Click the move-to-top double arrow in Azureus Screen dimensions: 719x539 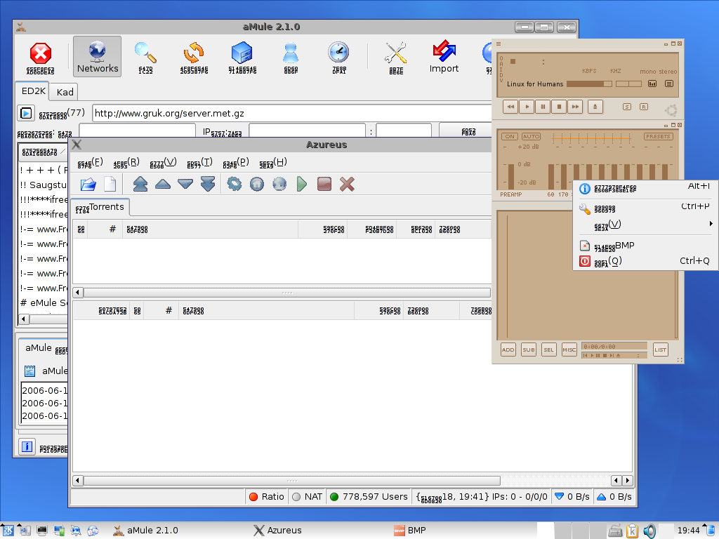[x=140, y=185]
